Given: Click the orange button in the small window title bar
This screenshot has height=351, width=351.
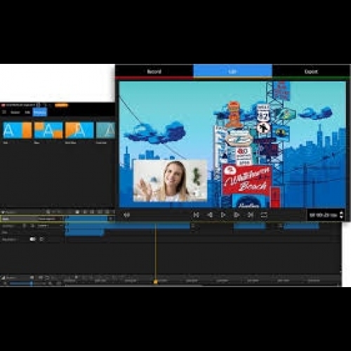Looking at the screenshot, I should 61,105.
